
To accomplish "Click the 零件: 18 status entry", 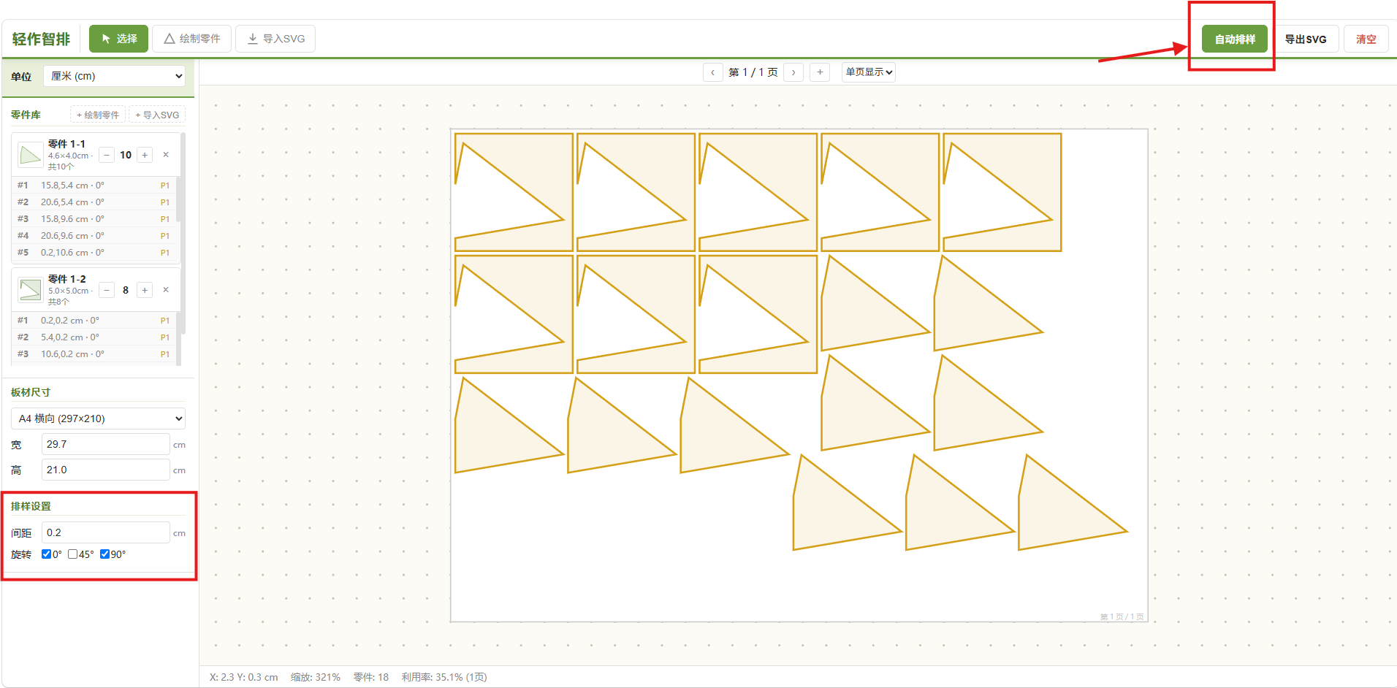I will 371,677.
